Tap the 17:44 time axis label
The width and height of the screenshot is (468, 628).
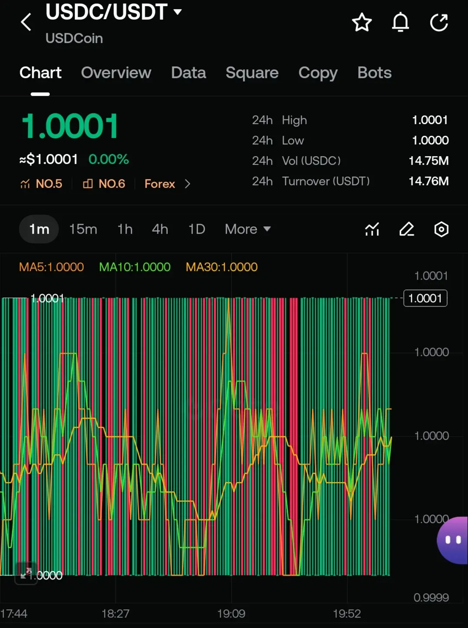pyautogui.click(x=14, y=614)
